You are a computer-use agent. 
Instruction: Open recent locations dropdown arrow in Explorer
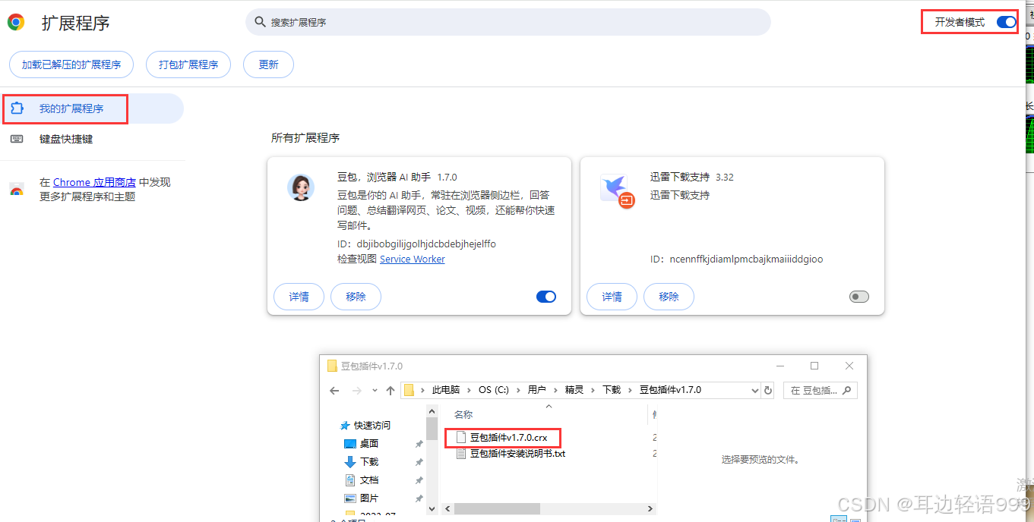pos(375,391)
